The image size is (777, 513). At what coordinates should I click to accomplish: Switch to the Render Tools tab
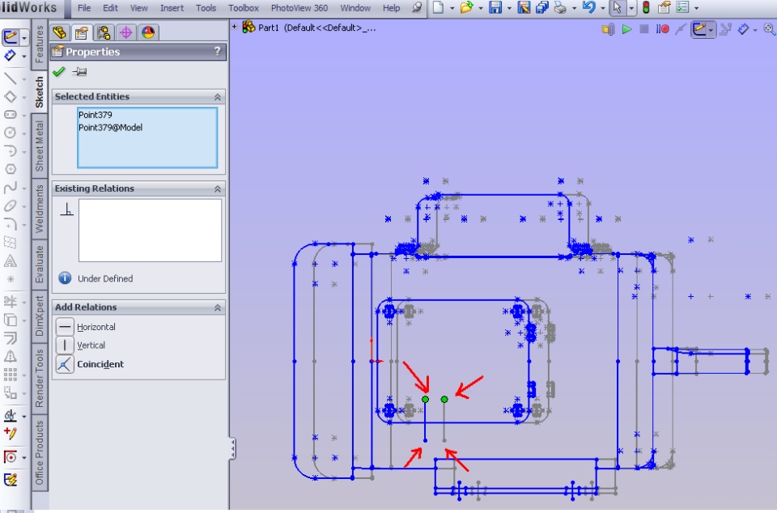39,378
